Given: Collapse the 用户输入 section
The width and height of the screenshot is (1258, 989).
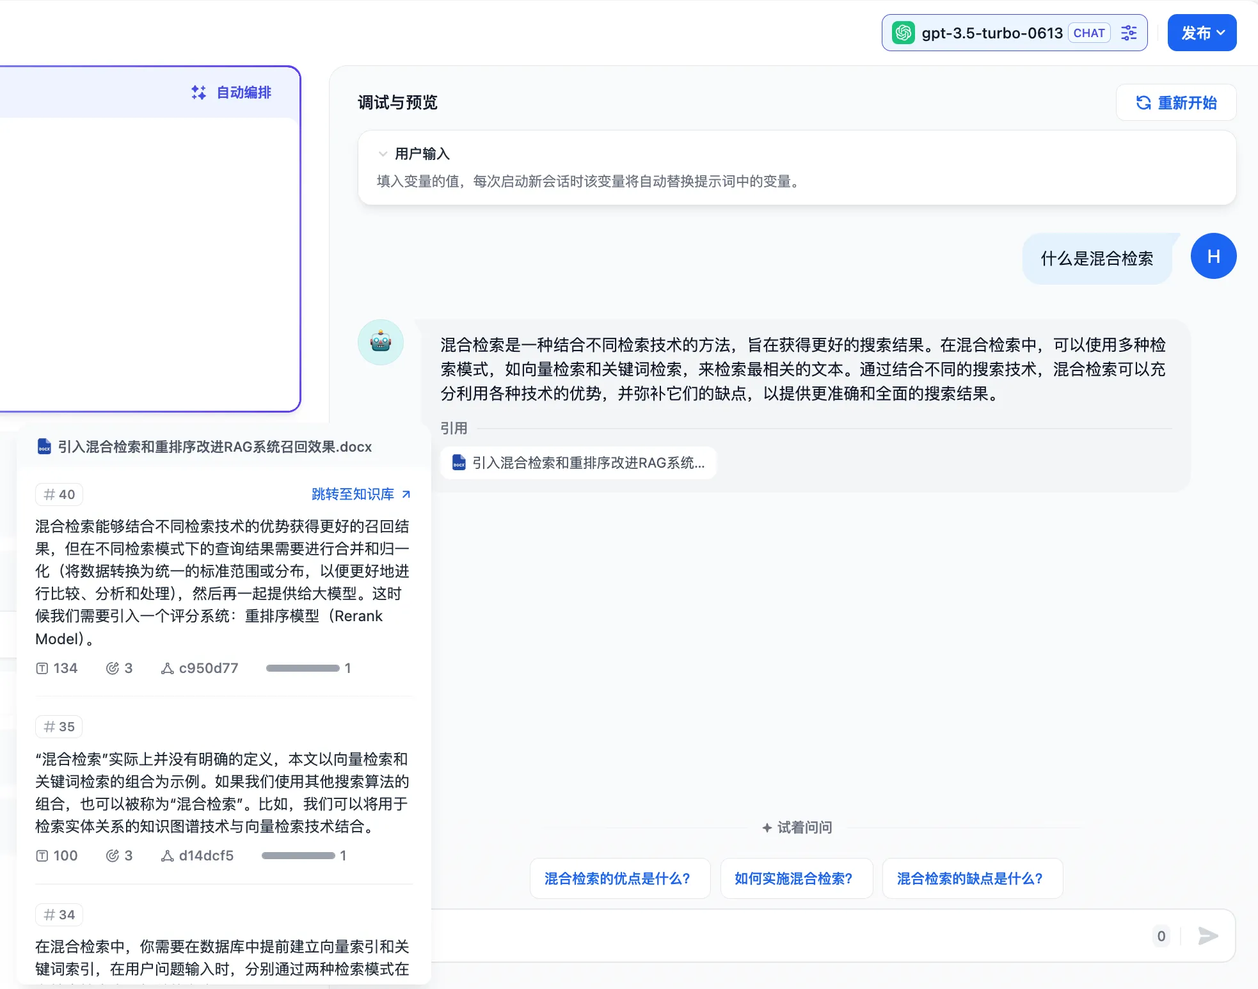Looking at the screenshot, I should 383,154.
